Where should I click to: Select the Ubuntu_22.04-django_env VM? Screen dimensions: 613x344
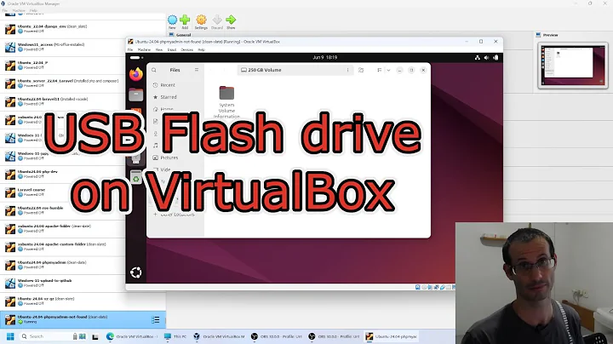[x=83, y=29]
